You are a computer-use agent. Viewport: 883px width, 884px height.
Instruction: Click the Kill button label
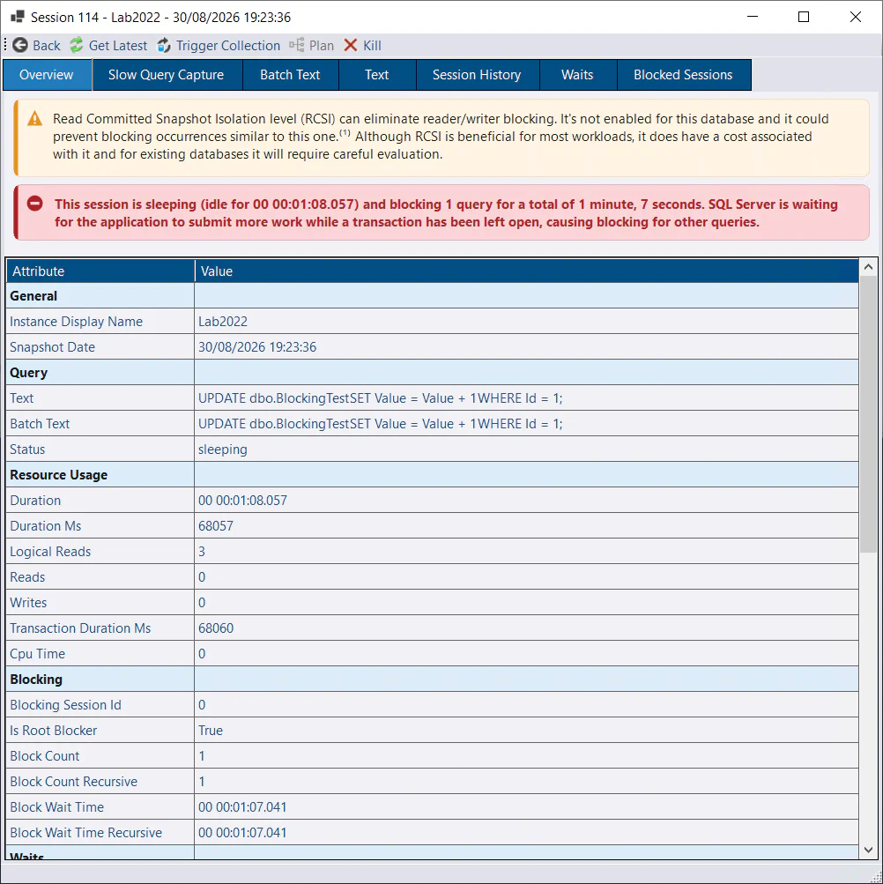[372, 46]
